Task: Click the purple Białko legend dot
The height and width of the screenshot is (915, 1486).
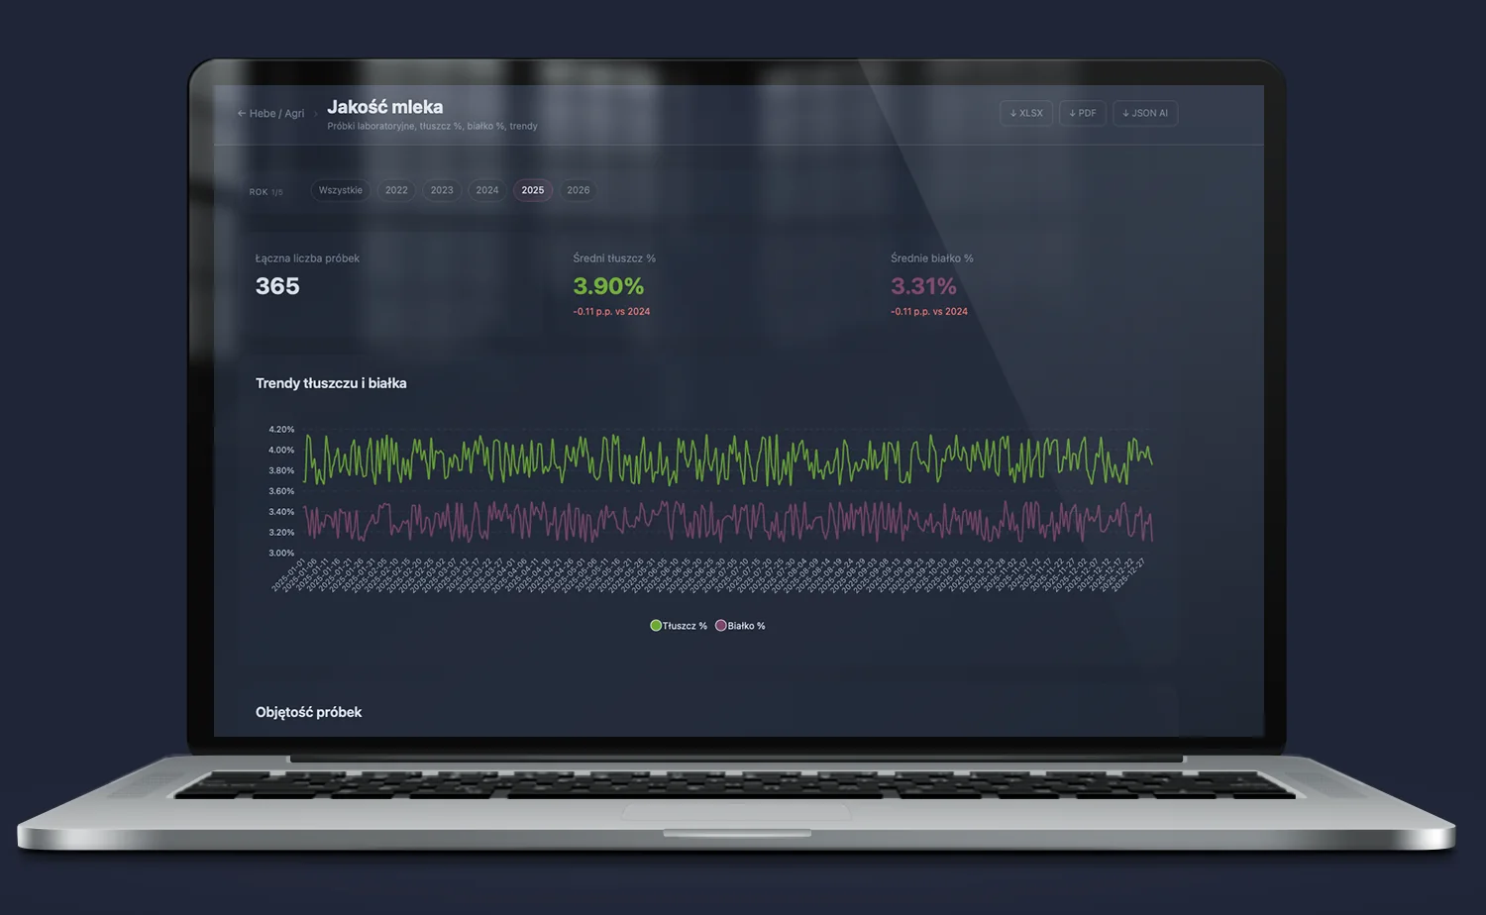Action: pyautogui.click(x=721, y=626)
